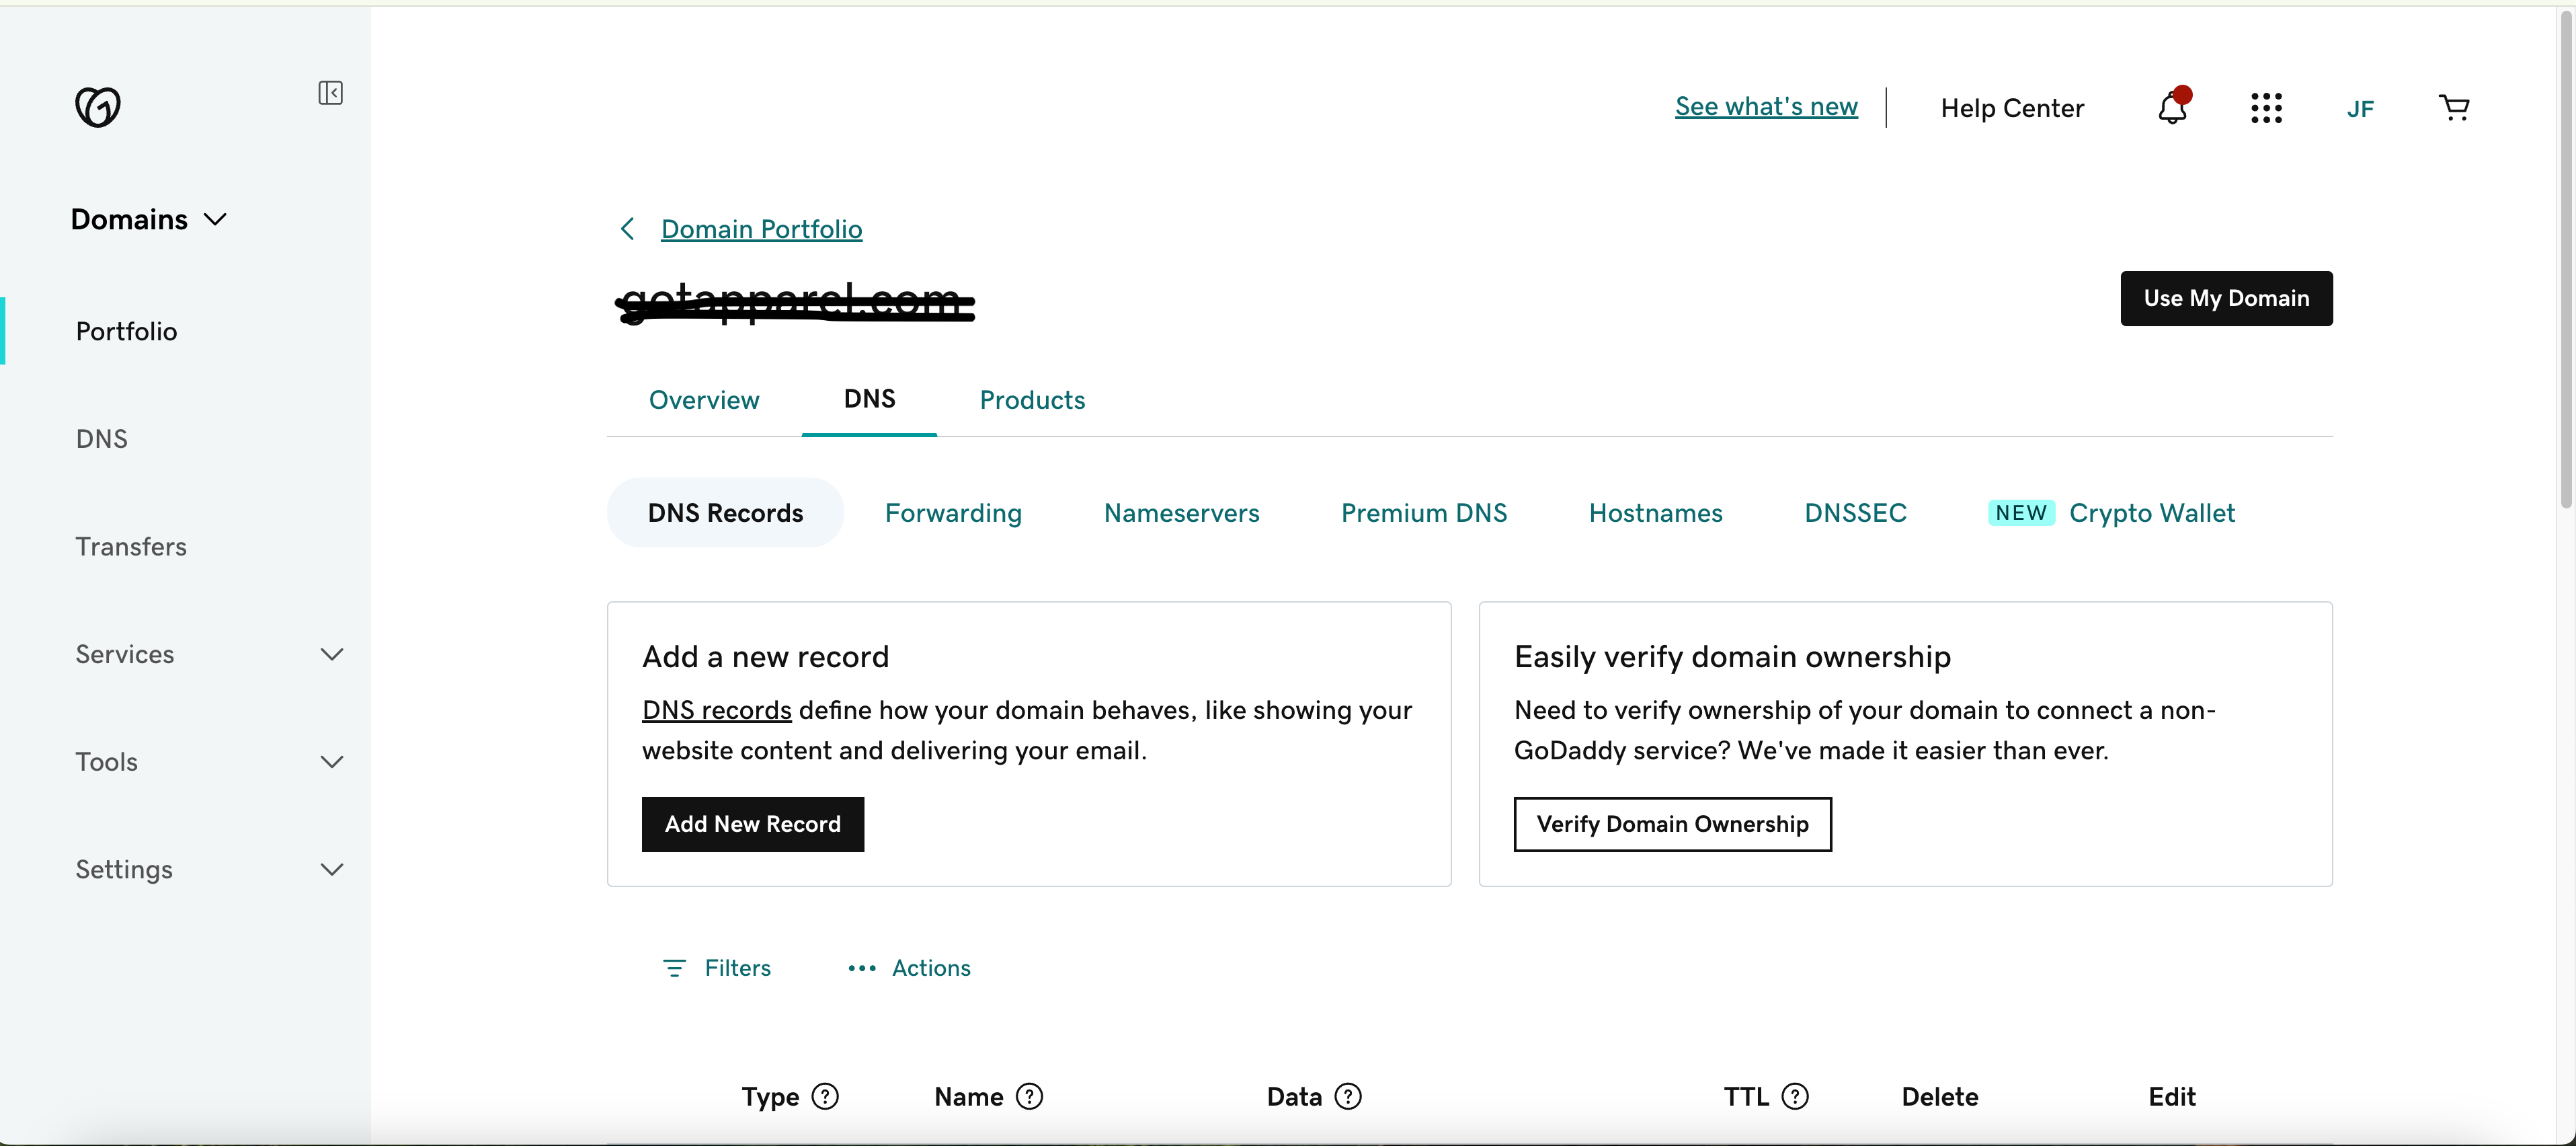Click the Tools label in sidebar
This screenshot has height=1146, width=2576.
106,762
